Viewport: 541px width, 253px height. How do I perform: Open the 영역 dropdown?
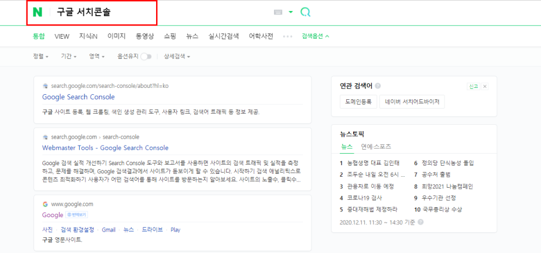pos(97,57)
